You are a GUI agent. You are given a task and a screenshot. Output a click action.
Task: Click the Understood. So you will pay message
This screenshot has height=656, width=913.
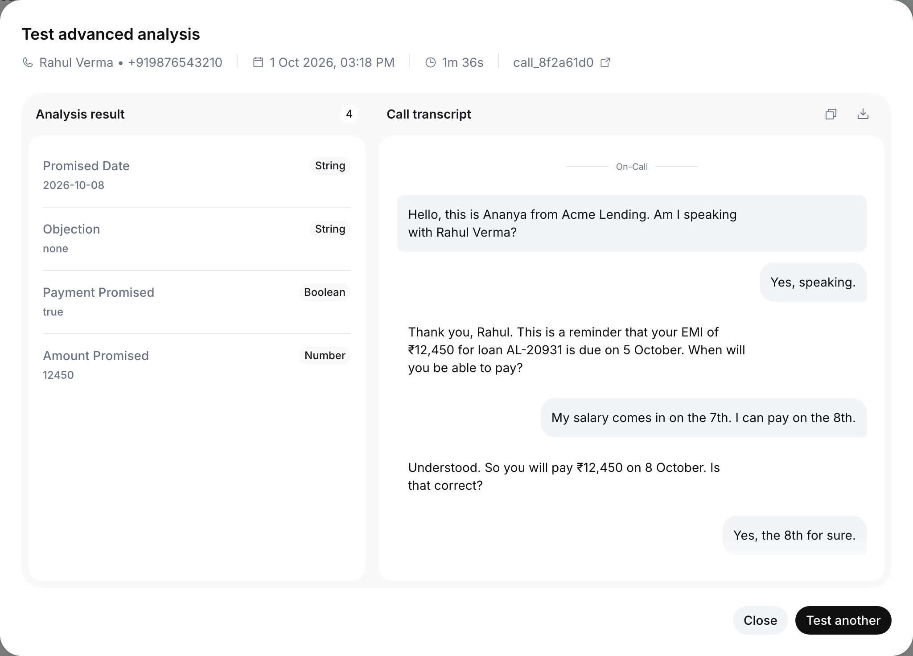point(564,476)
